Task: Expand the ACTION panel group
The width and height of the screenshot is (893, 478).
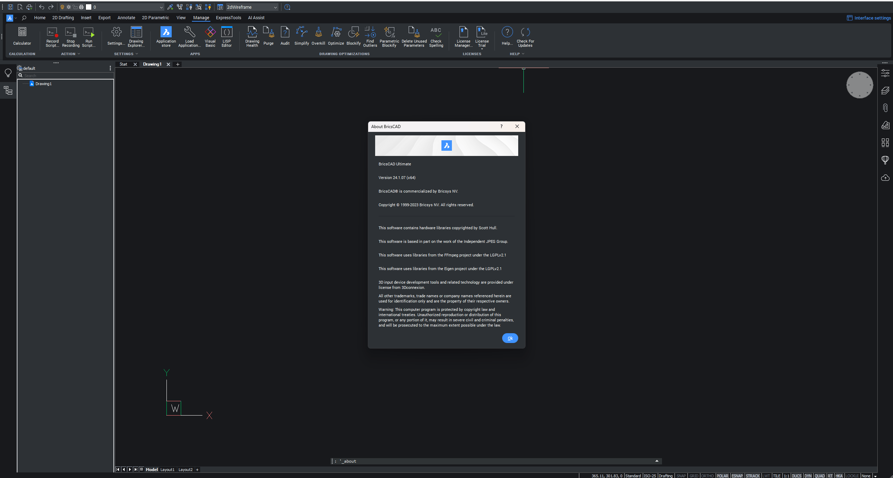Action: coord(79,54)
